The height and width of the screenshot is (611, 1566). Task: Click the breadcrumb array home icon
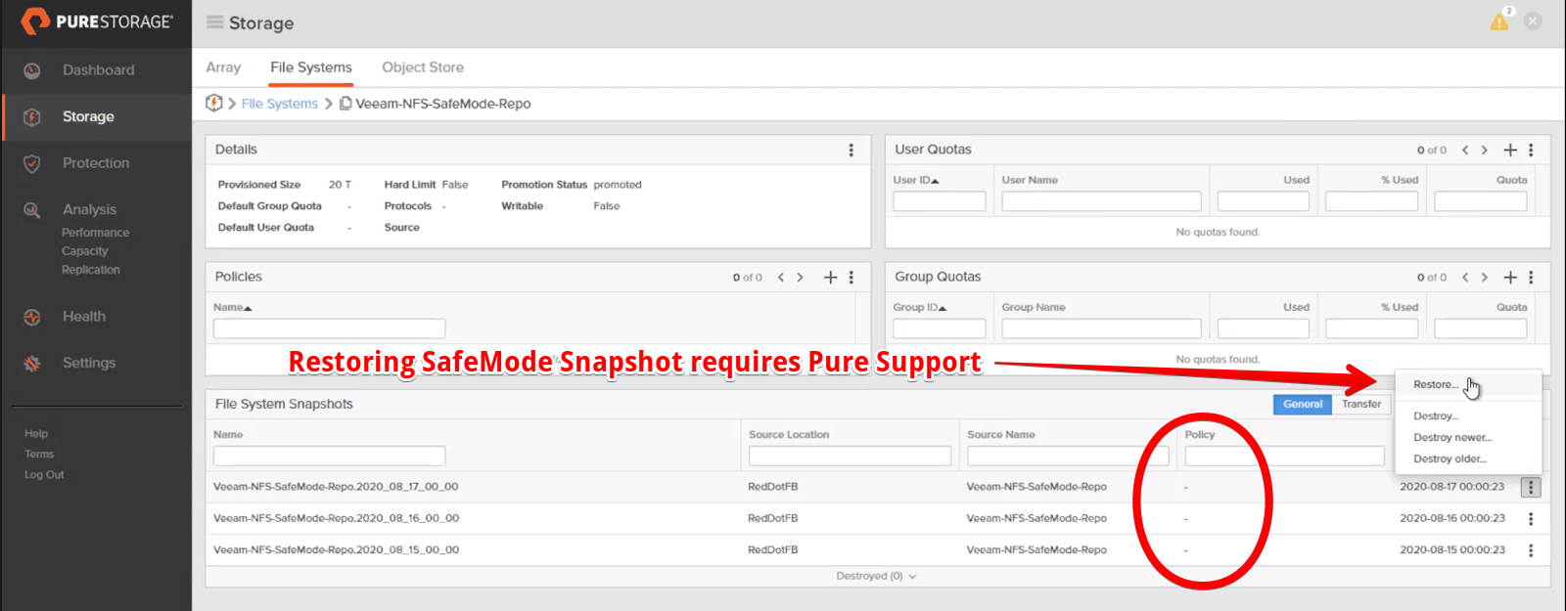pyautogui.click(x=214, y=103)
